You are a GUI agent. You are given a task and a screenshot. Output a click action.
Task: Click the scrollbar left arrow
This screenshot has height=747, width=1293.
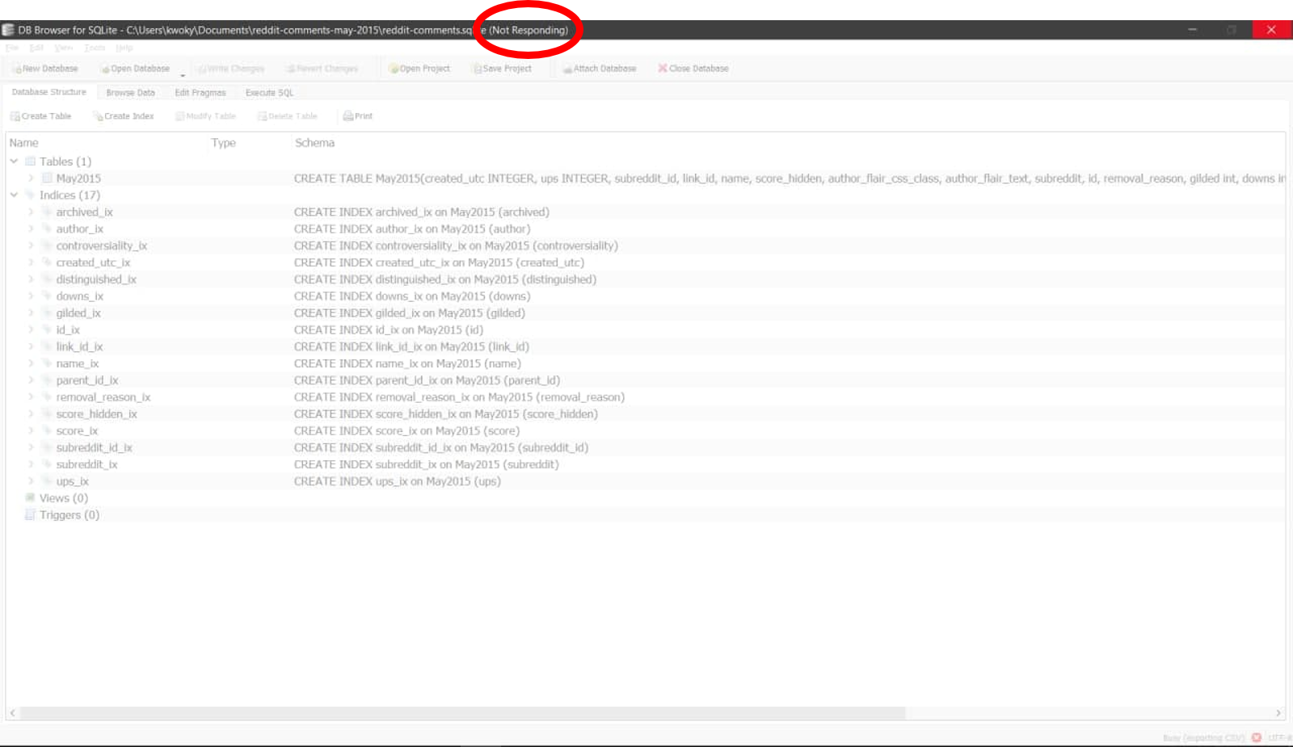tap(12, 713)
